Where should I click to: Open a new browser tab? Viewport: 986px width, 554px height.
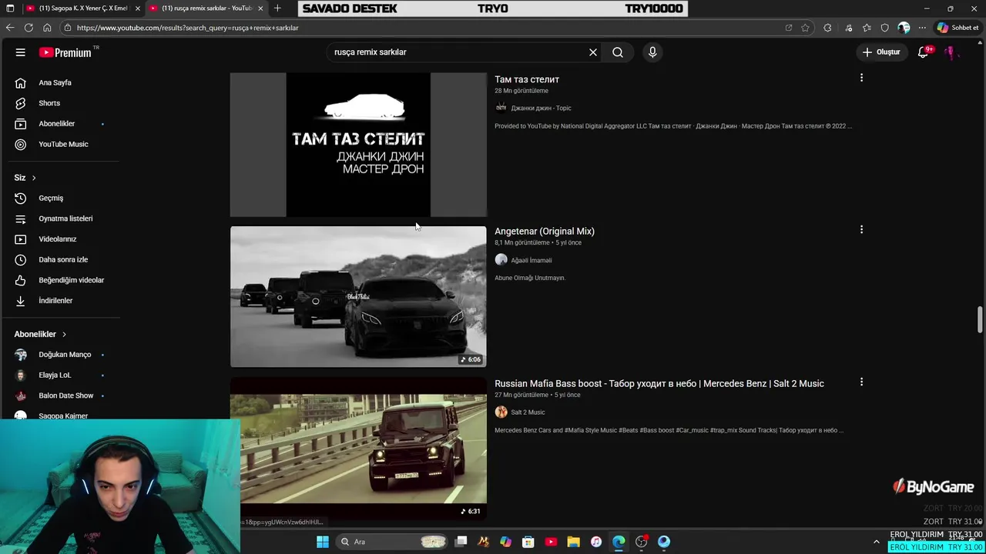tap(277, 8)
